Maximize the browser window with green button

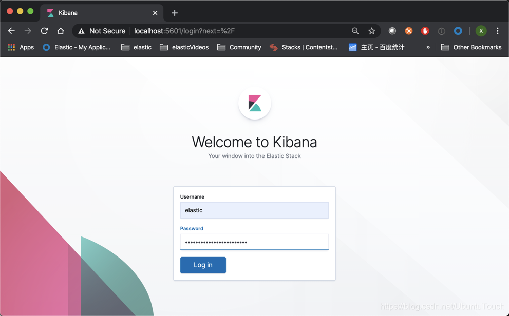tap(30, 11)
